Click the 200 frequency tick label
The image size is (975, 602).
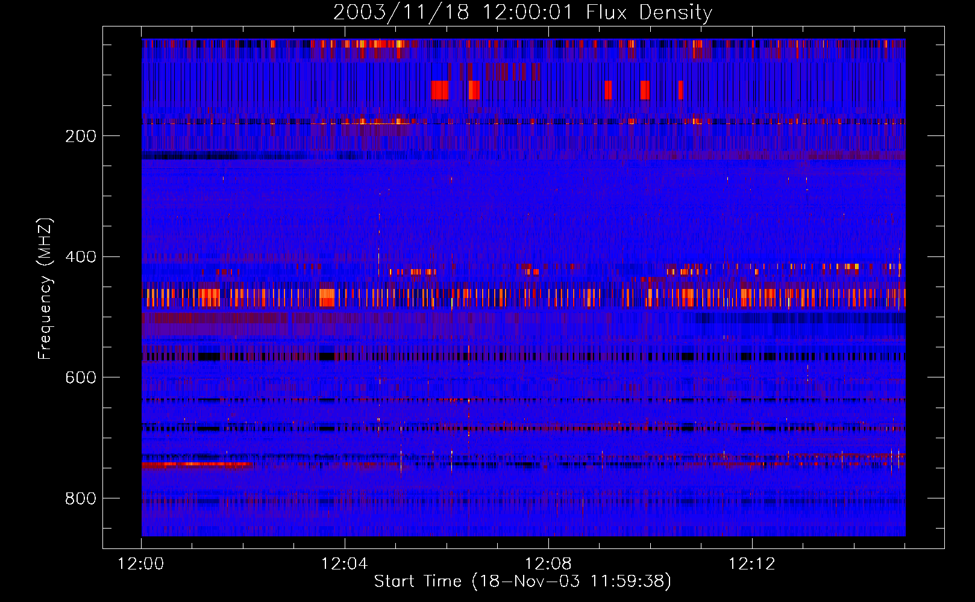81,136
